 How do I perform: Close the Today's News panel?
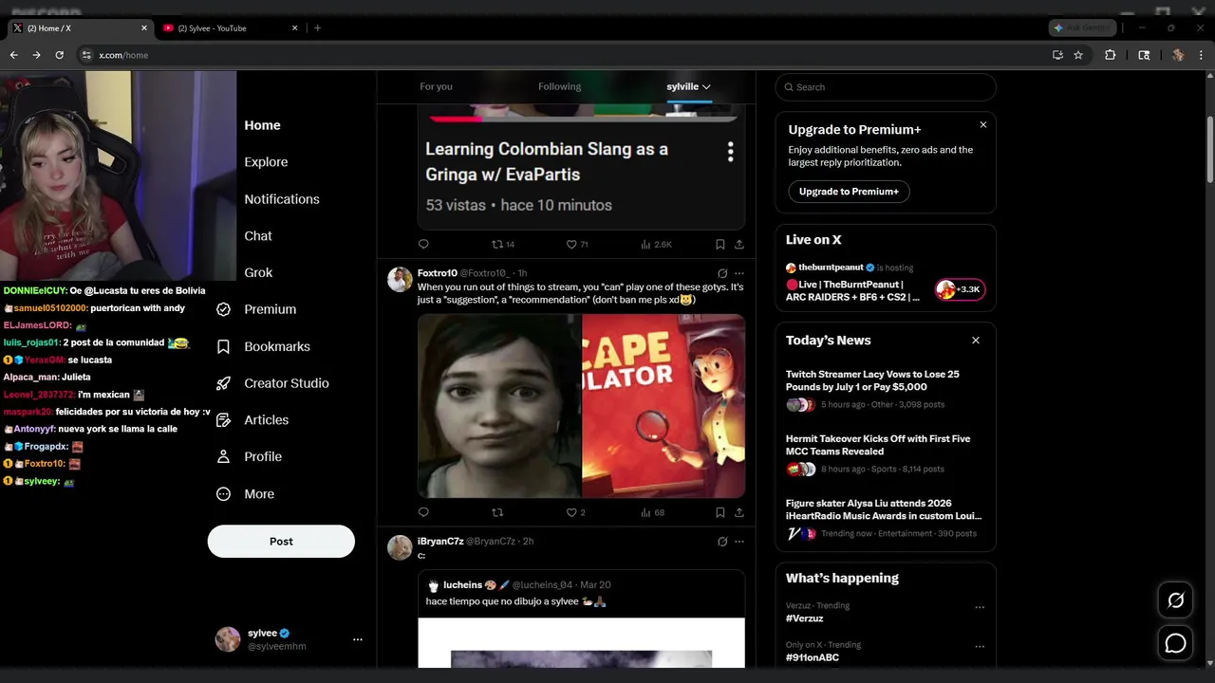pyautogui.click(x=975, y=341)
